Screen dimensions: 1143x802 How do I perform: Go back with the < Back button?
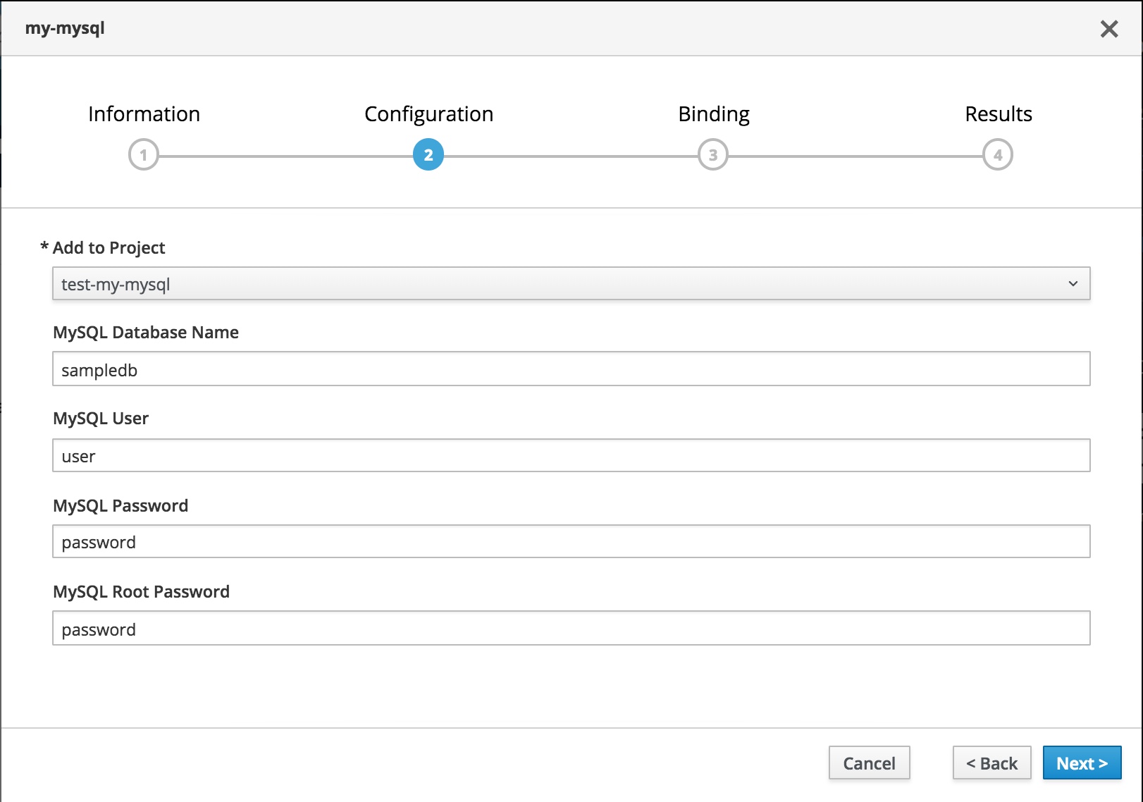click(x=992, y=763)
